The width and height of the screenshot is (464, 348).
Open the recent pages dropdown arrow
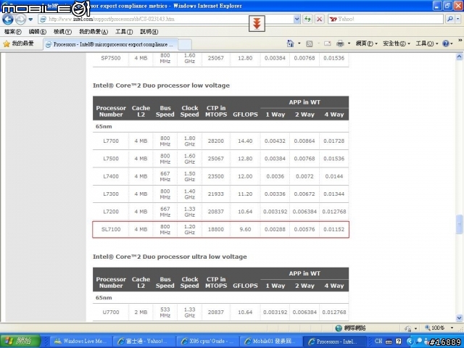pos(30,20)
